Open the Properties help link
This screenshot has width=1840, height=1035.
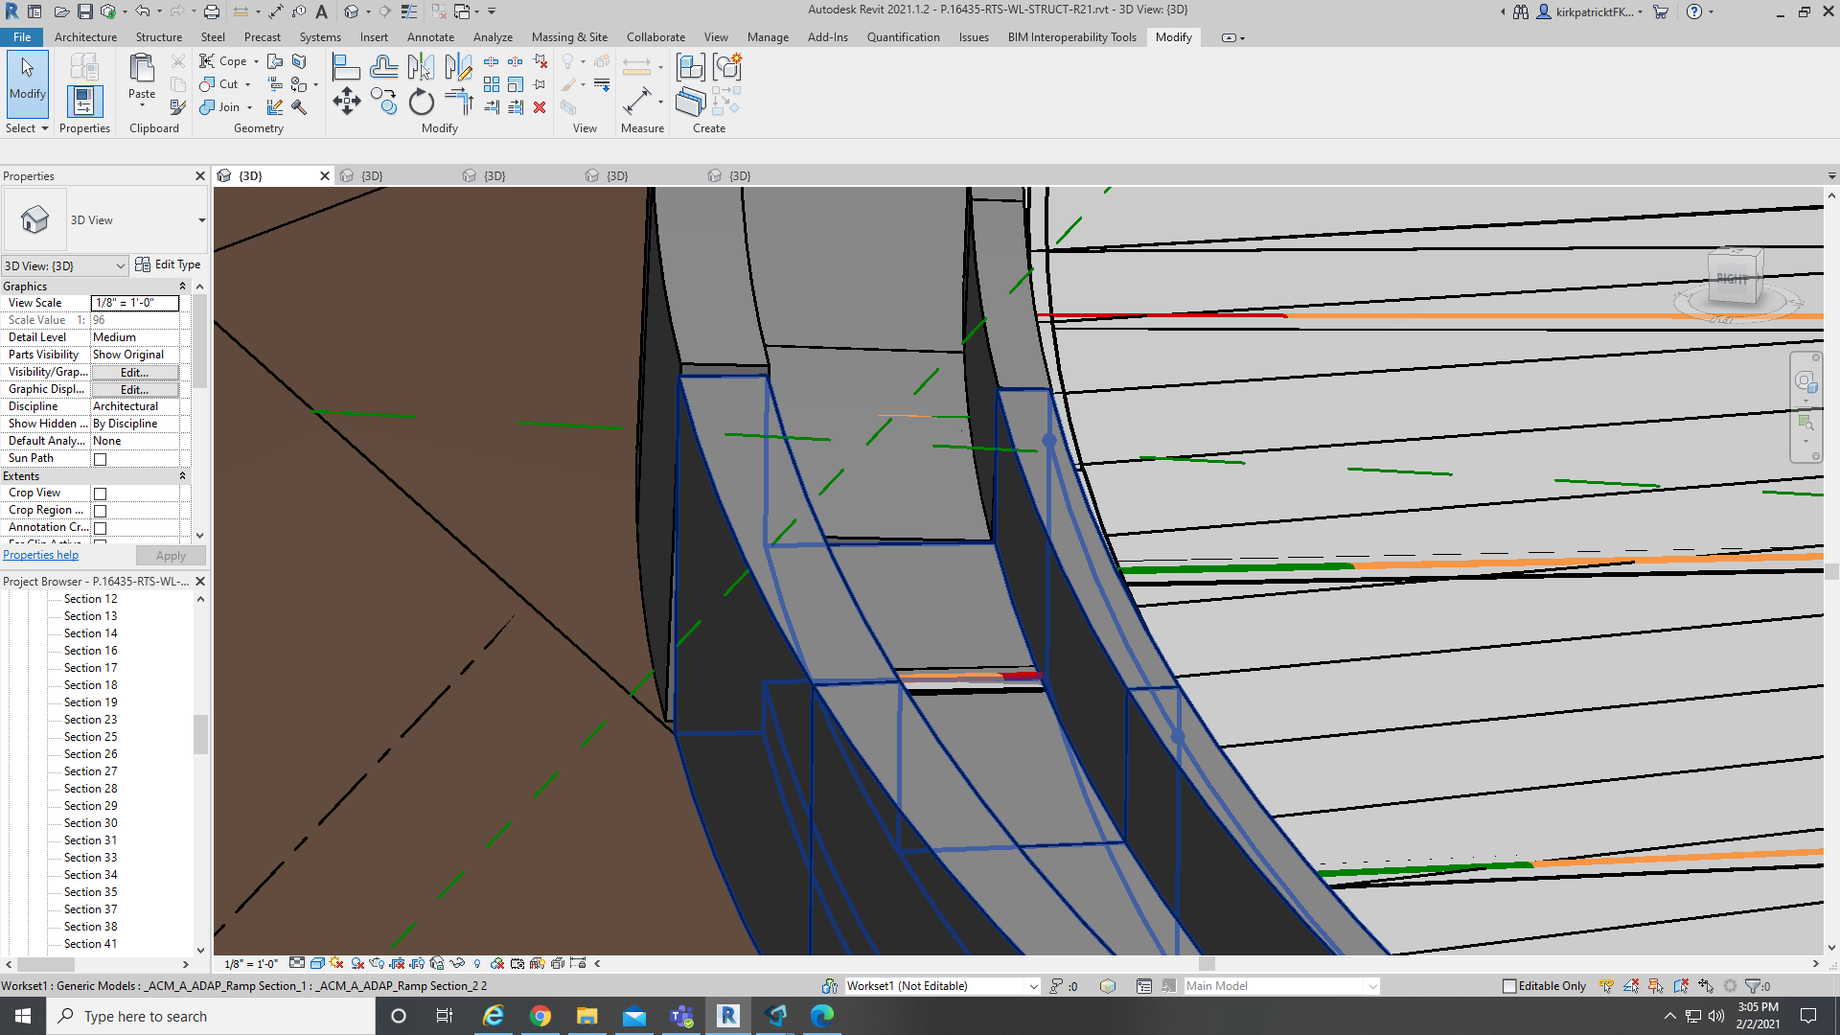click(x=40, y=555)
